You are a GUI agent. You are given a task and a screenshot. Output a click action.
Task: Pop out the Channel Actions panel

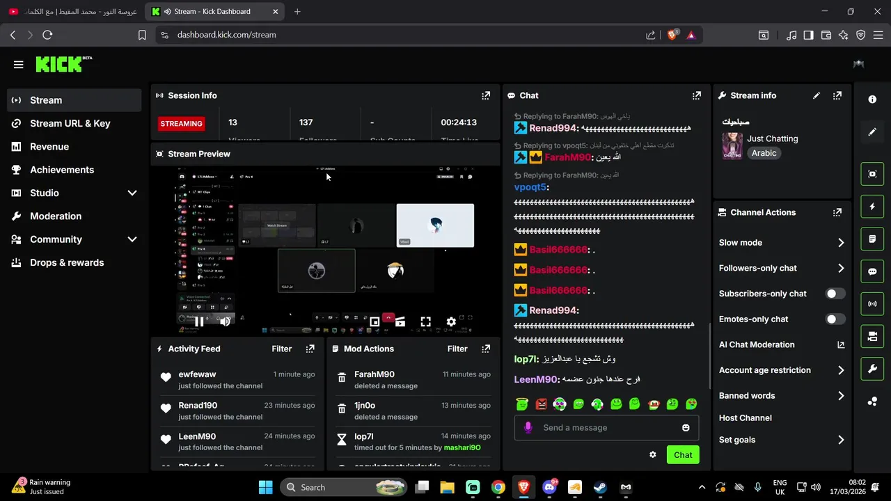pyautogui.click(x=837, y=212)
